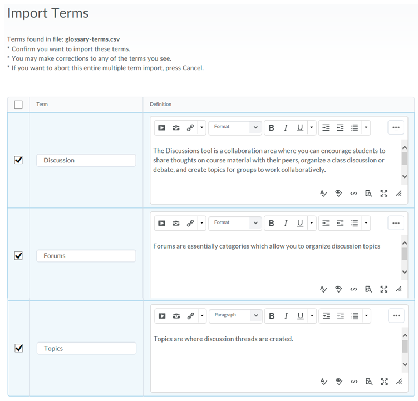Open spellcheck in the Discussion editor footer

pos(323,194)
